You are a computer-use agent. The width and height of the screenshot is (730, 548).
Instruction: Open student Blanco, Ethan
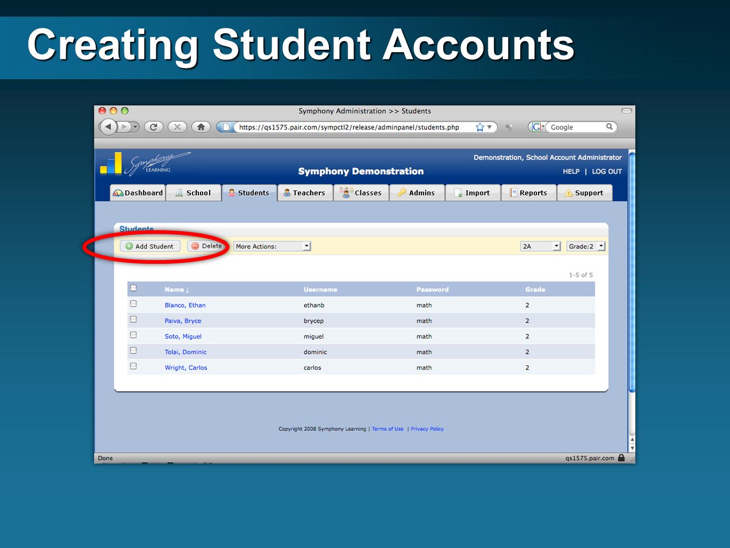tap(185, 305)
